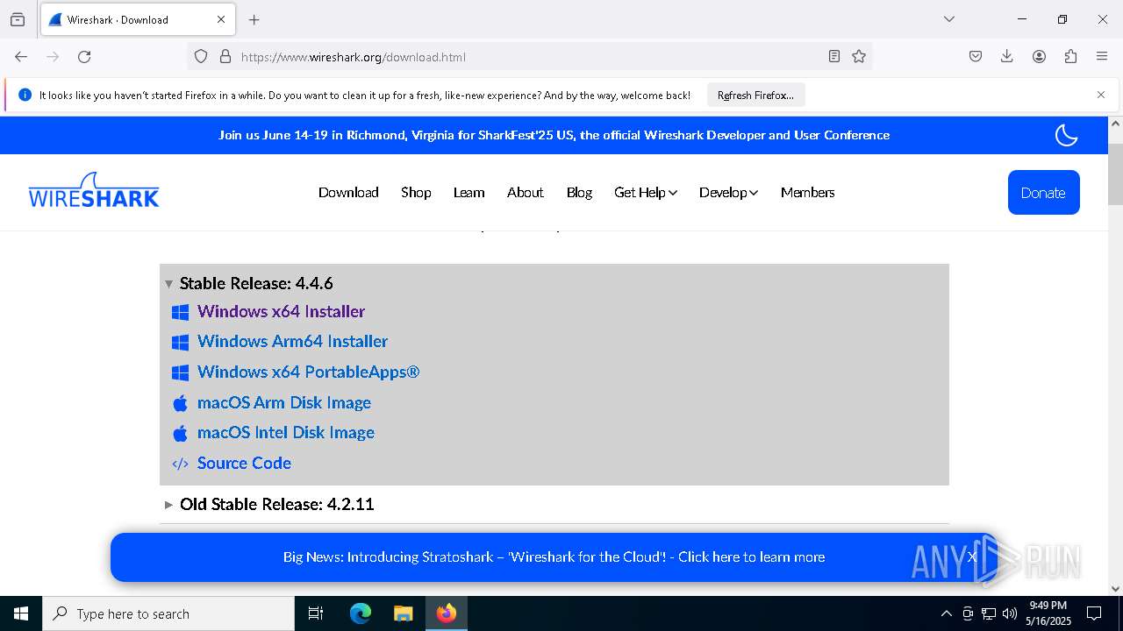
Task: Open the Firefox hamburger application menu
Action: point(1102,56)
